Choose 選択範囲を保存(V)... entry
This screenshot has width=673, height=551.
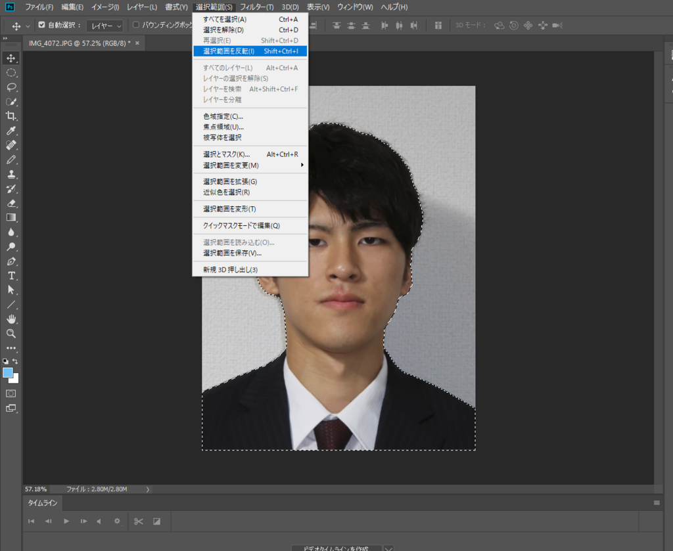click(x=250, y=253)
